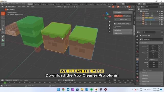This screenshot has width=164, height=92.
Task: Click the Blender logo menu icon
Action: tap(2, 4)
